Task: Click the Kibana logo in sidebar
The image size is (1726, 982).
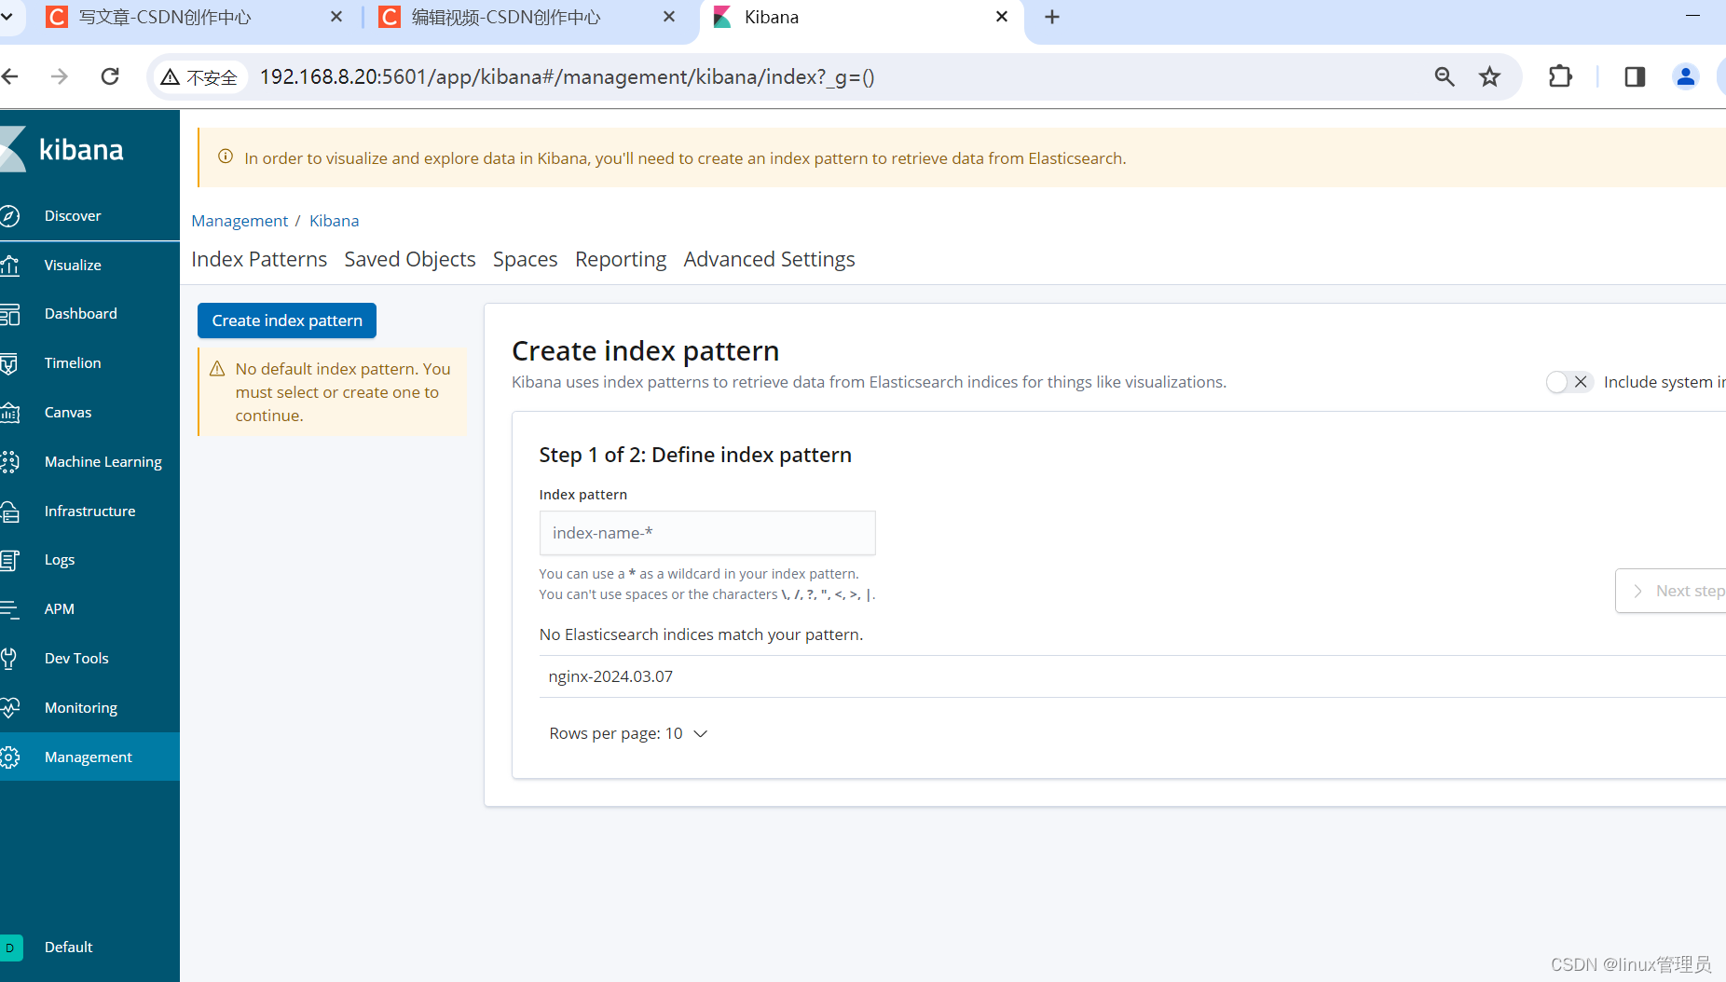Action: [62, 149]
